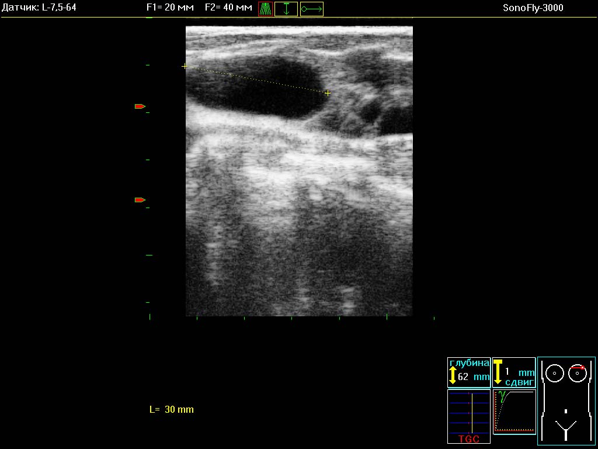Select the left circle on body marker diagram

pos(554,373)
